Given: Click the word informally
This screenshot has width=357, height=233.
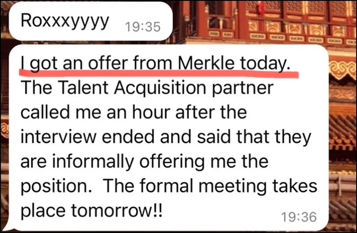Looking at the screenshot, I should click(x=93, y=162).
